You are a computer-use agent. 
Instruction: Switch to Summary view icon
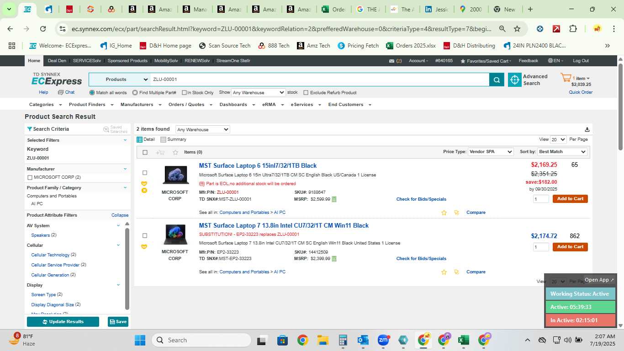pyautogui.click(x=163, y=139)
